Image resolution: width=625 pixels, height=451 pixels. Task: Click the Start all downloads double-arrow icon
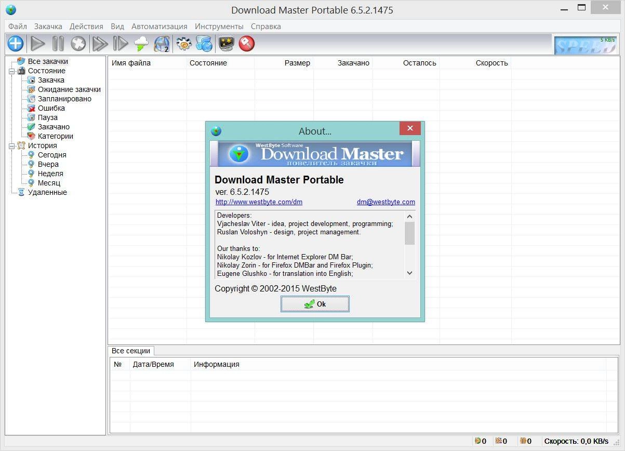[100, 44]
